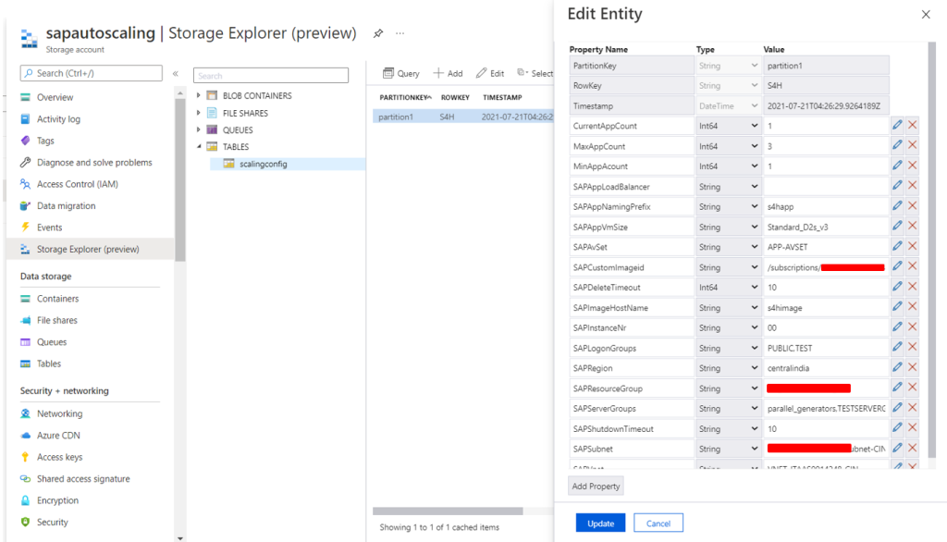Click the Update button

tap(600, 524)
